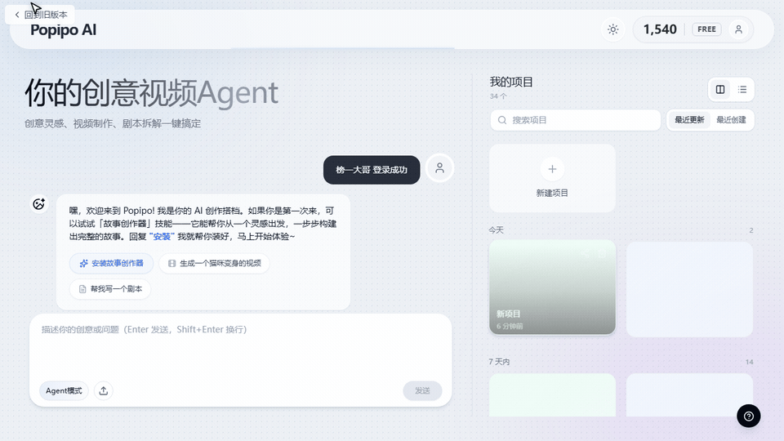Click the FREE plan badge
The image size is (784, 441).
click(706, 29)
